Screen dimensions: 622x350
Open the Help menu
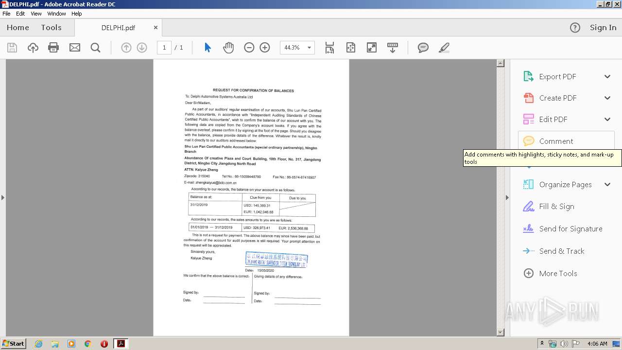coord(77,14)
